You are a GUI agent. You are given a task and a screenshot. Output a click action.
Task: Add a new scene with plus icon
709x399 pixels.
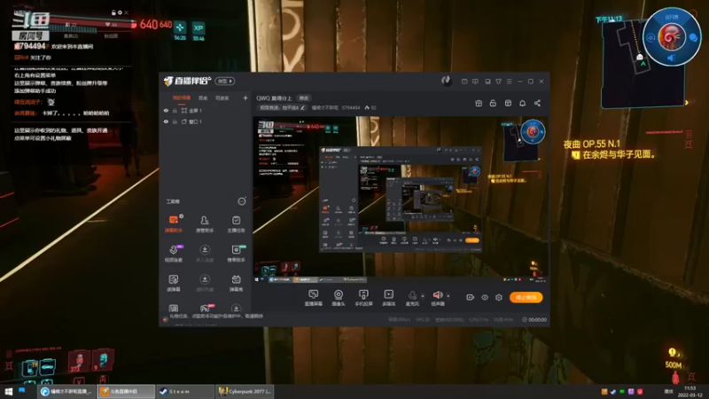click(245, 98)
